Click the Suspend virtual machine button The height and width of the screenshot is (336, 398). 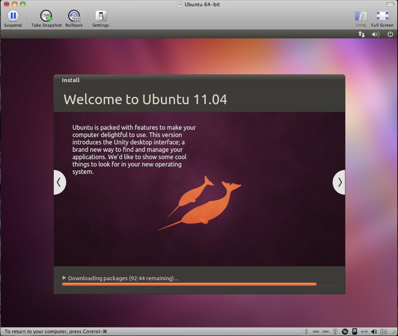[12, 16]
